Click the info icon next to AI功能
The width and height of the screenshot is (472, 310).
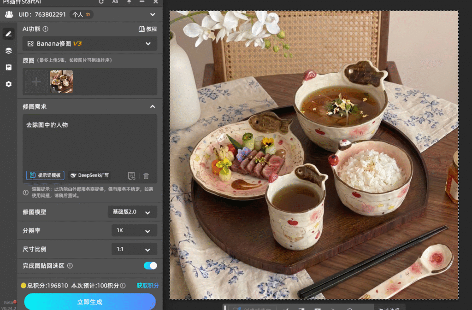pos(46,29)
